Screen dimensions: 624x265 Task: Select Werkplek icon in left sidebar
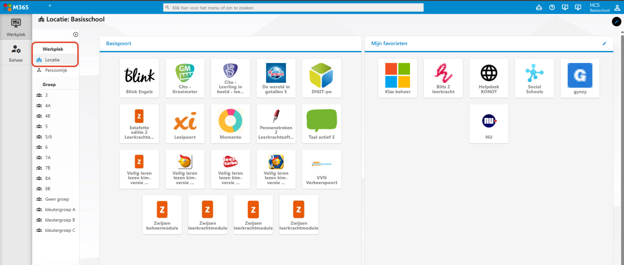[16, 27]
